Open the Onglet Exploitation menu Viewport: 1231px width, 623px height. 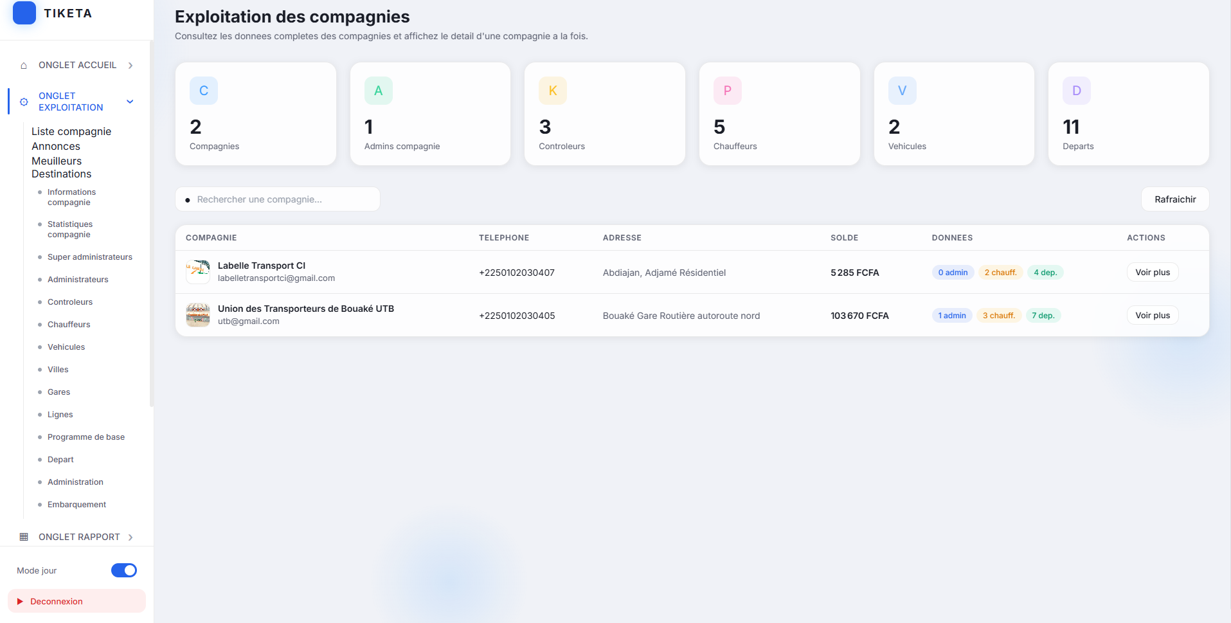click(77, 102)
